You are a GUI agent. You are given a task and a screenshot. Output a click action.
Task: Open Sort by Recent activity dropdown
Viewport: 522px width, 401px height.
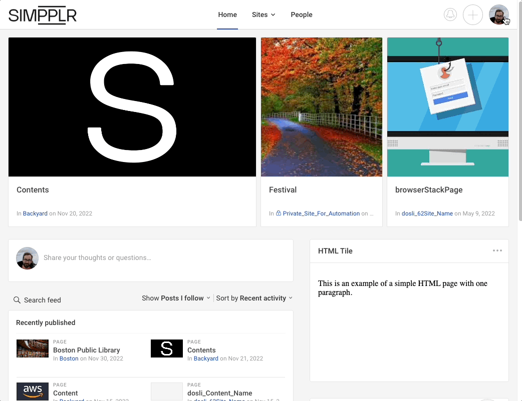pyautogui.click(x=254, y=298)
